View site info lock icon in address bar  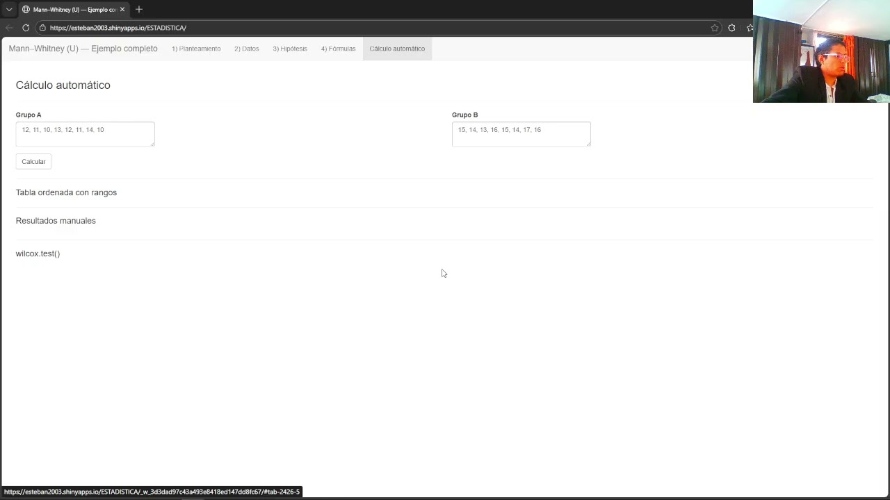42,28
